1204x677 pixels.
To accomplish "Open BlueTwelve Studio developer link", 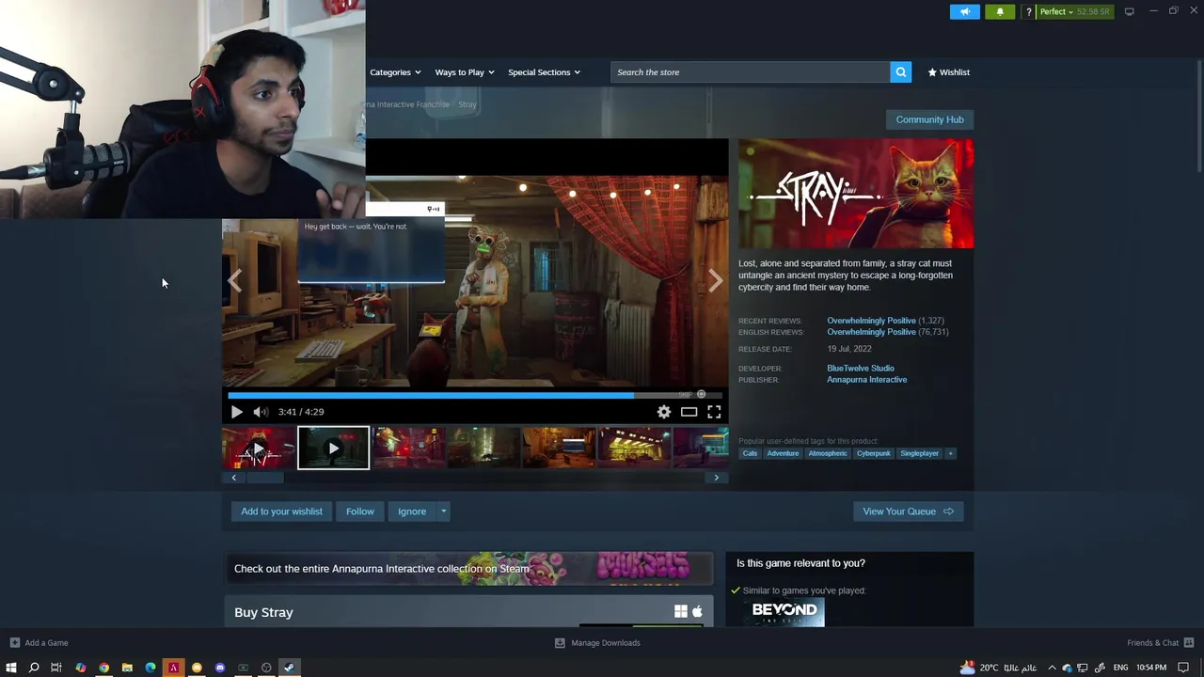I will 860,369.
